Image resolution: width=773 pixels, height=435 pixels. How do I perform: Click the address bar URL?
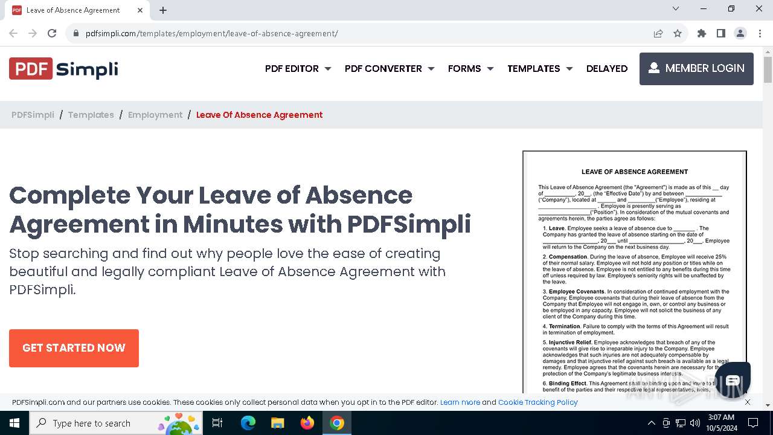211,33
